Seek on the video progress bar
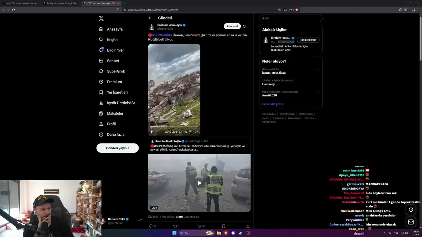The image size is (422, 237). tap(174, 126)
